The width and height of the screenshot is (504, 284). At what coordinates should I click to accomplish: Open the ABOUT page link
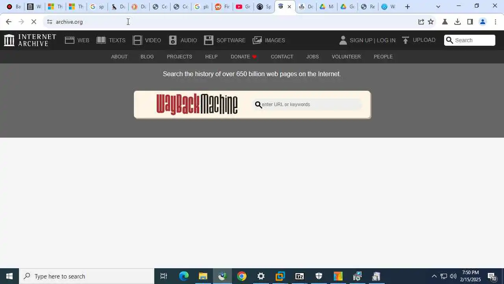[119, 57]
